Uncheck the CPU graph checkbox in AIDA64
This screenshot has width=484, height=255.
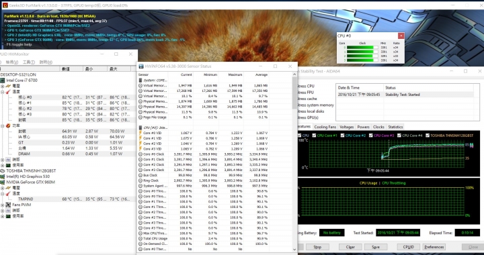coord(299,136)
